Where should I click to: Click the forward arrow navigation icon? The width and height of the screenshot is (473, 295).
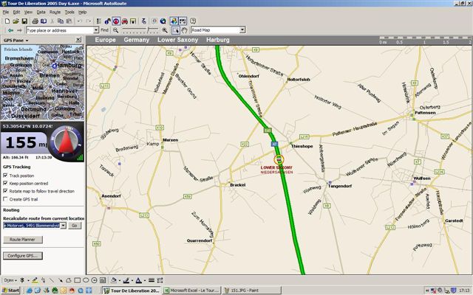click(19, 30)
